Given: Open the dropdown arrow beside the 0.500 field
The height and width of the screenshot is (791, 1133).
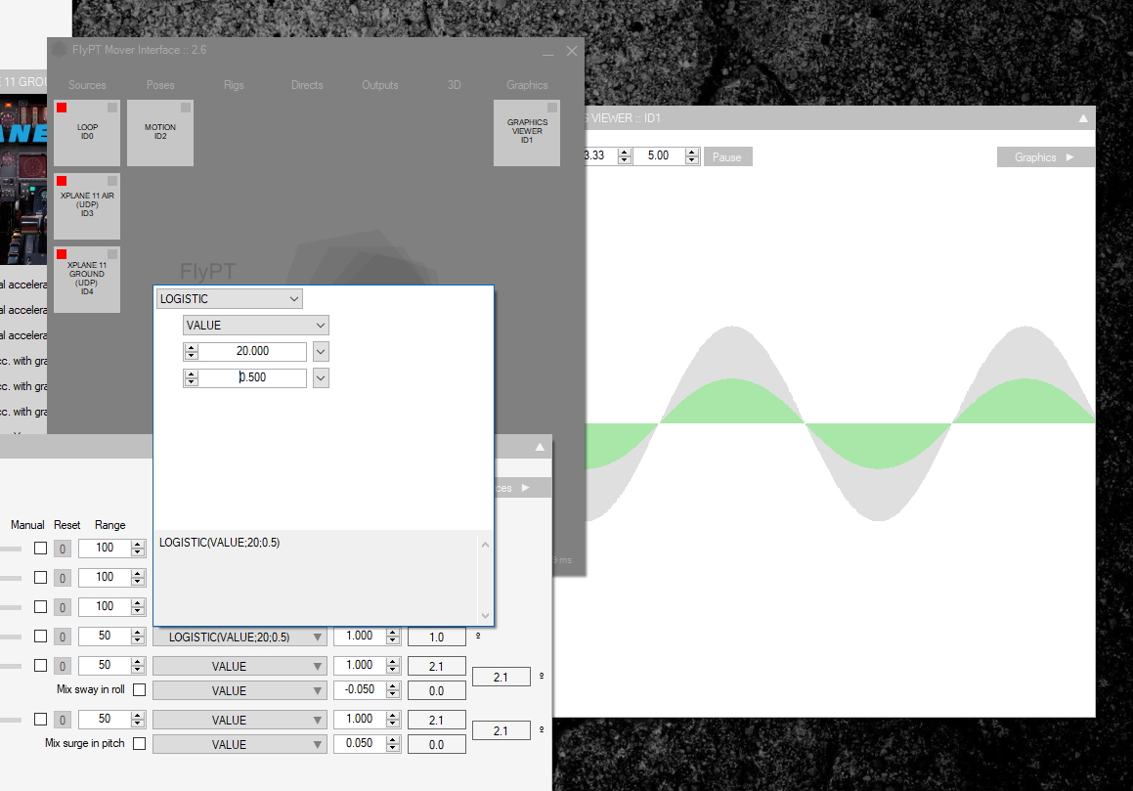Looking at the screenshot, I should pyautogui.click(x=321, y=377).
